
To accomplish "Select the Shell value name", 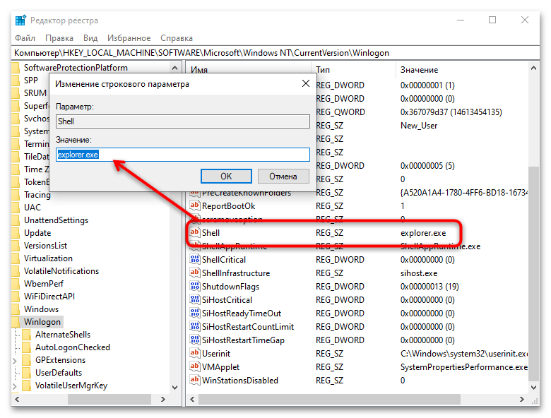I will (x=211, y=232).
